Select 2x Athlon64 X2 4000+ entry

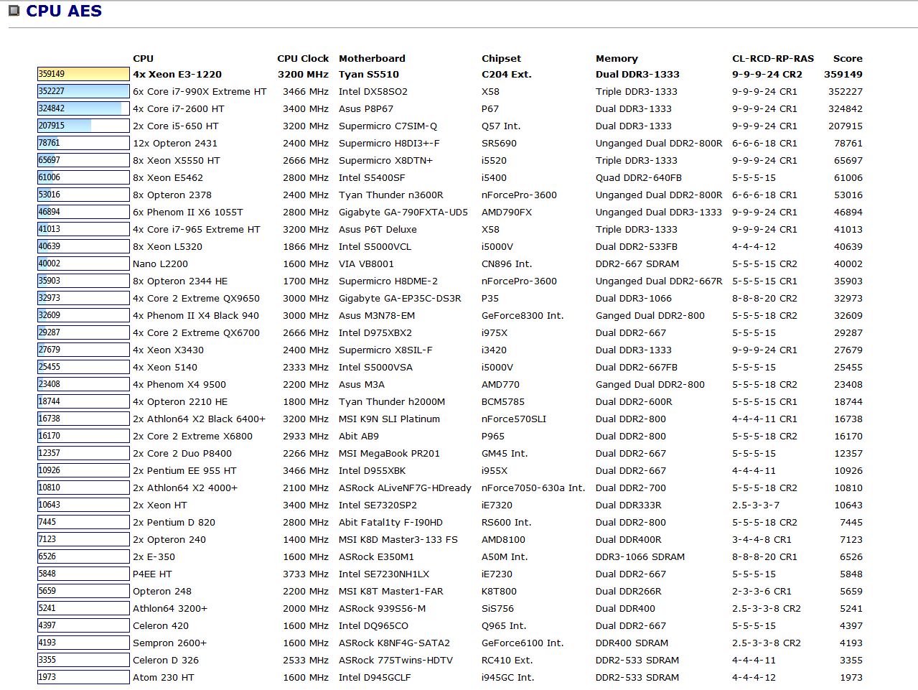point(185,488)
